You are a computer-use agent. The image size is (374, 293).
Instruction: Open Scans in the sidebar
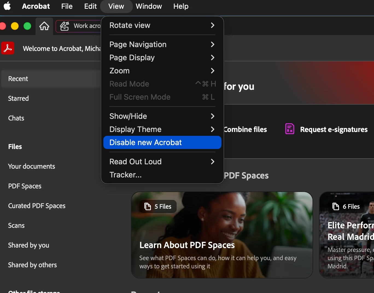pos(16,226)
